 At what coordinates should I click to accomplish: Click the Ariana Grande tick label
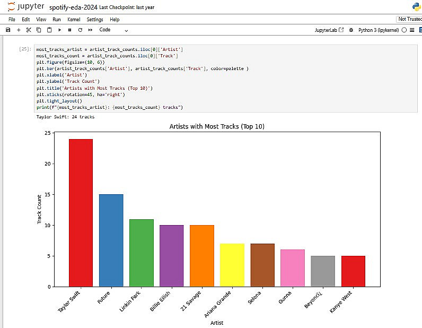point(217,304)
